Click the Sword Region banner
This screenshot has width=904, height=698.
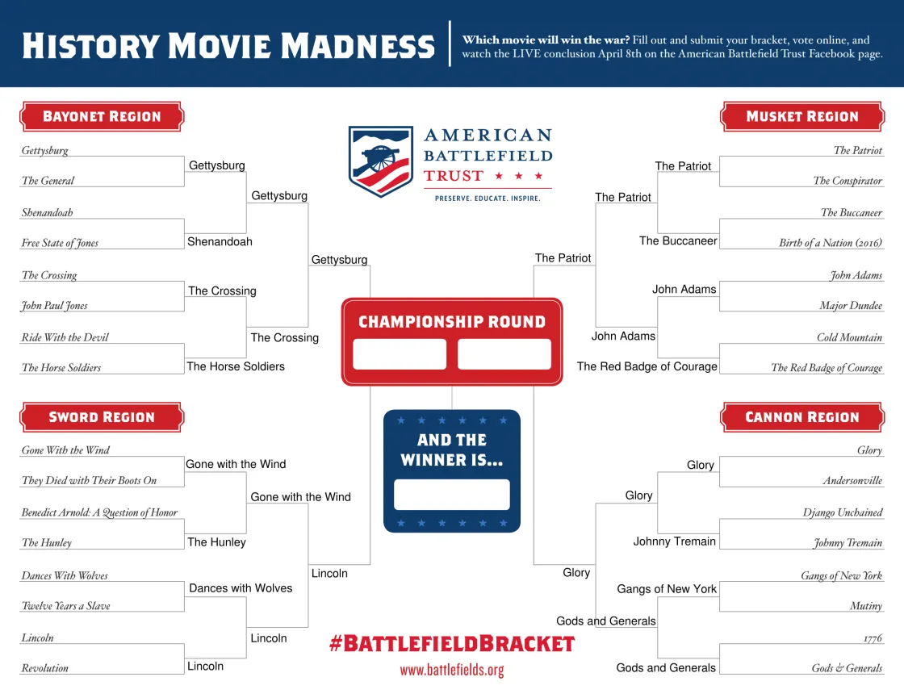tap(102, 417)
